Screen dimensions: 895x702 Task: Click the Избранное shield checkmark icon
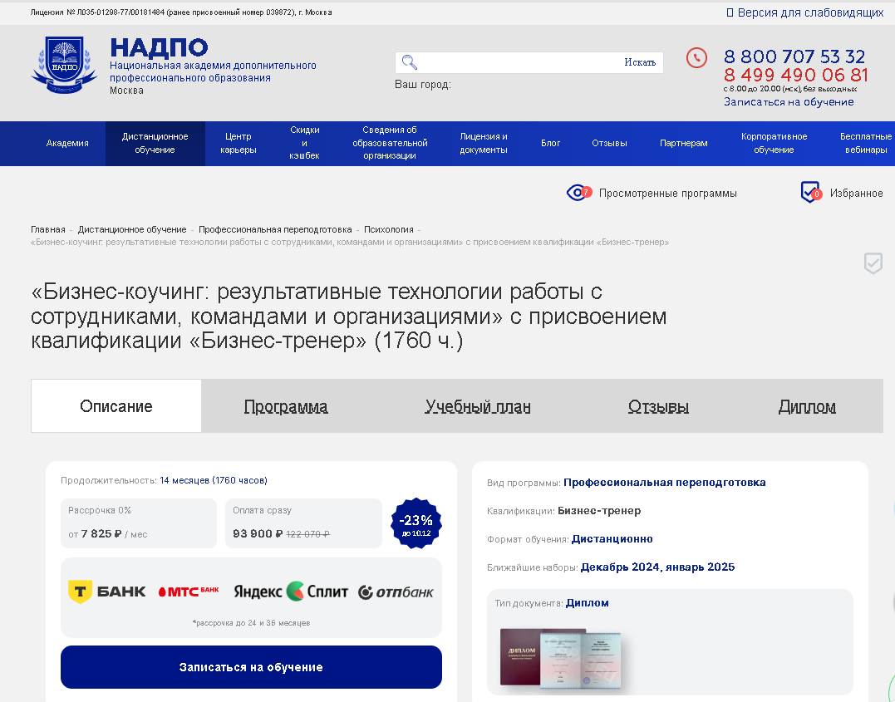tap(810, 193)
